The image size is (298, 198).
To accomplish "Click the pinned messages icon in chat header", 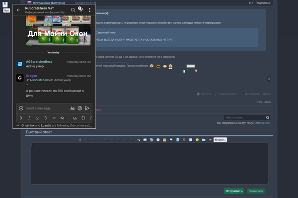I will 81,10.
